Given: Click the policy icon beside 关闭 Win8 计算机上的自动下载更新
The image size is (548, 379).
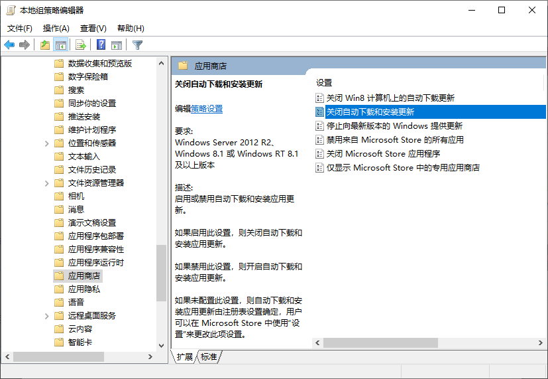Looking at the screenshot, I should [x=319, y=98].
